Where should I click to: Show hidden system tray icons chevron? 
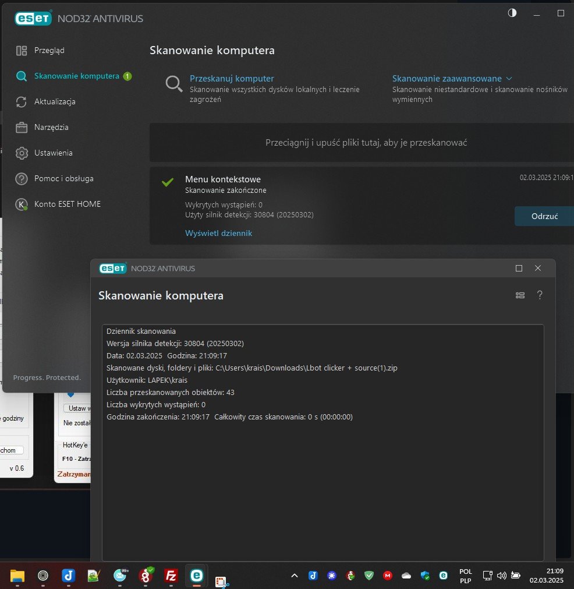click(x=295, y=576)
